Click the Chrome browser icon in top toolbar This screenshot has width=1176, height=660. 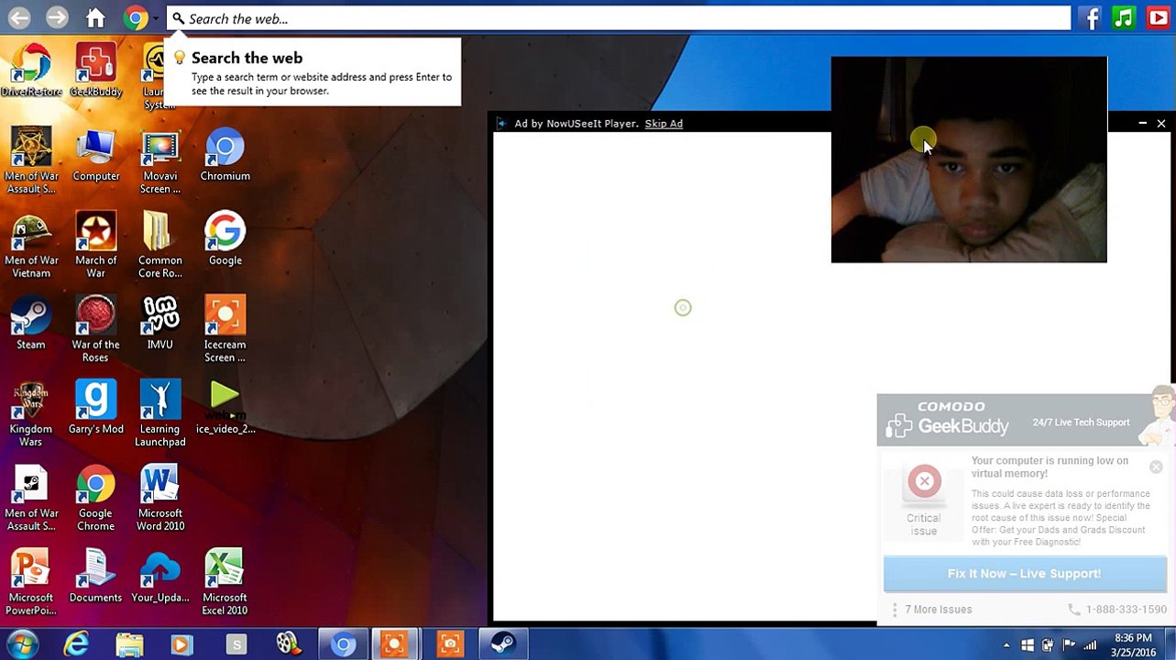click(x=135, y=17)
